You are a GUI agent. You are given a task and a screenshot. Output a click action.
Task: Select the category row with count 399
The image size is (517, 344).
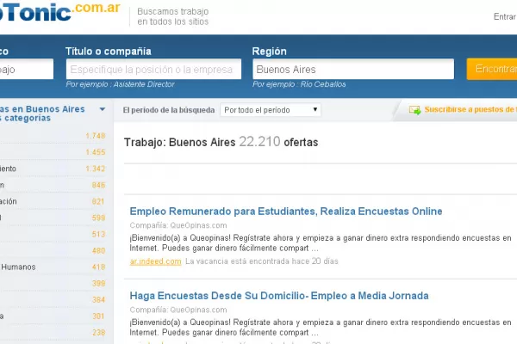(53, 283)
